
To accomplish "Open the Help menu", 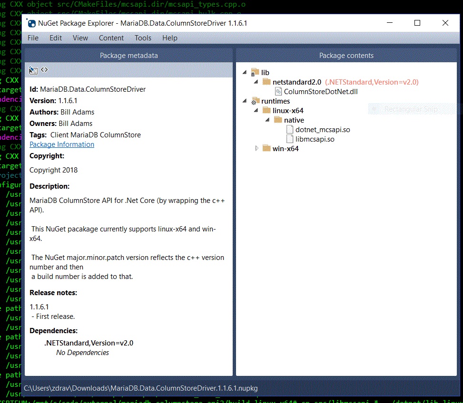I will click(x=170, y=38).
